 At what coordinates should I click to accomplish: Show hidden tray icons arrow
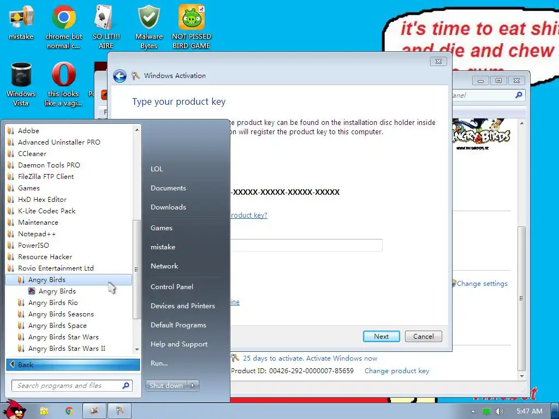473,411
